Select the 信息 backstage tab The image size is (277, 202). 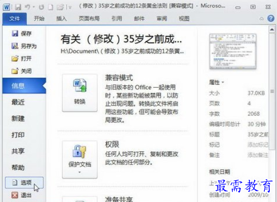tap(24, 86)
